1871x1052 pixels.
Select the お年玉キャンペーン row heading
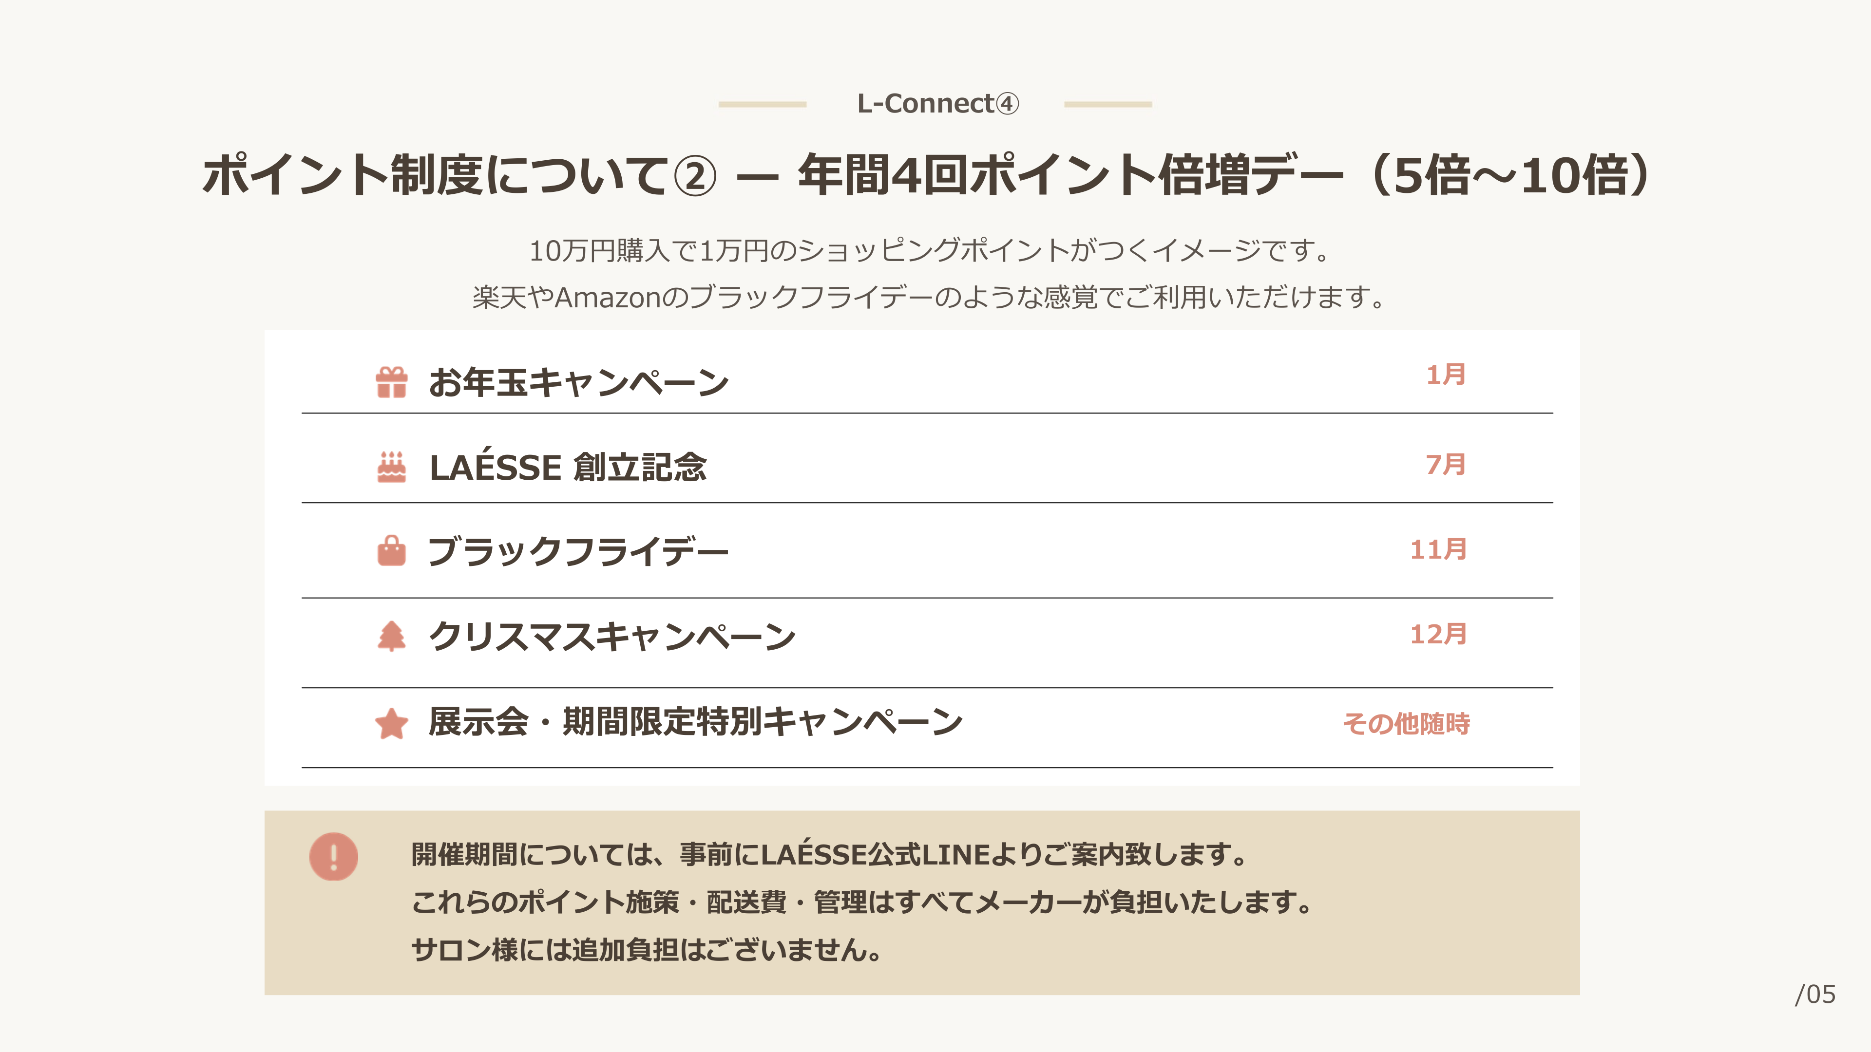click(578, 382)
